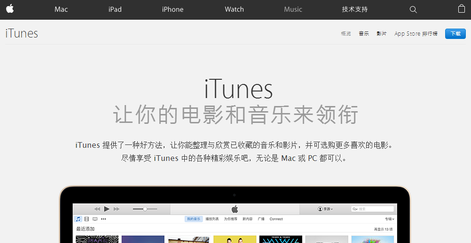The height and width of the screenshot is (243, 471).
Task: Click the blue 下载 download button
Action: tap(455, 34)
